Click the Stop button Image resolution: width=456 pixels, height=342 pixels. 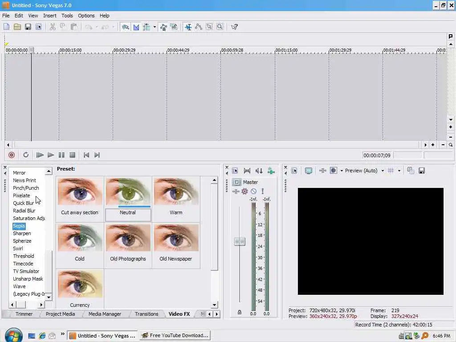click(72, 155)
